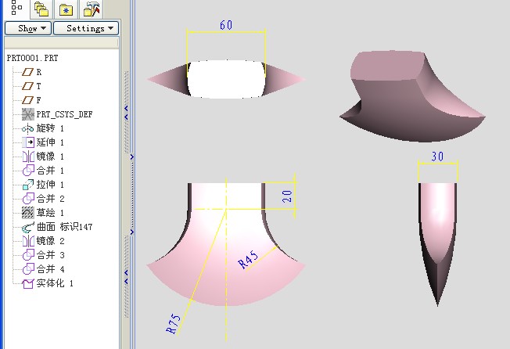Select PRT_CSYS_DEF text in tree

64,114
